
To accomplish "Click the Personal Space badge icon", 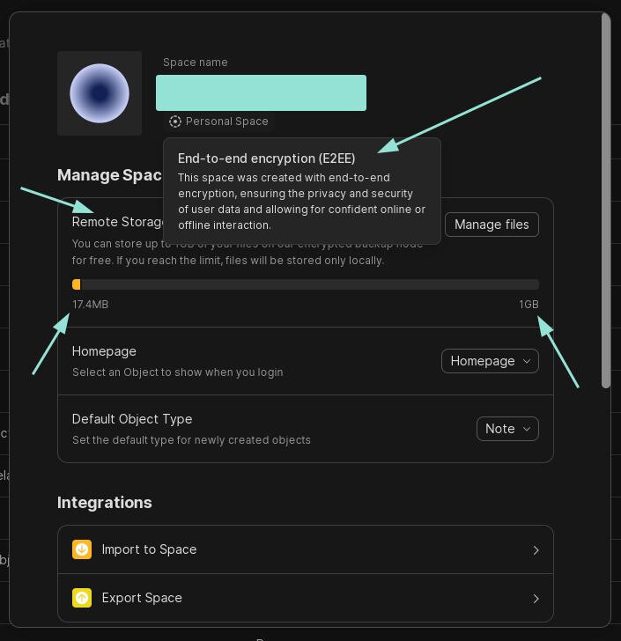I will 175,122.
